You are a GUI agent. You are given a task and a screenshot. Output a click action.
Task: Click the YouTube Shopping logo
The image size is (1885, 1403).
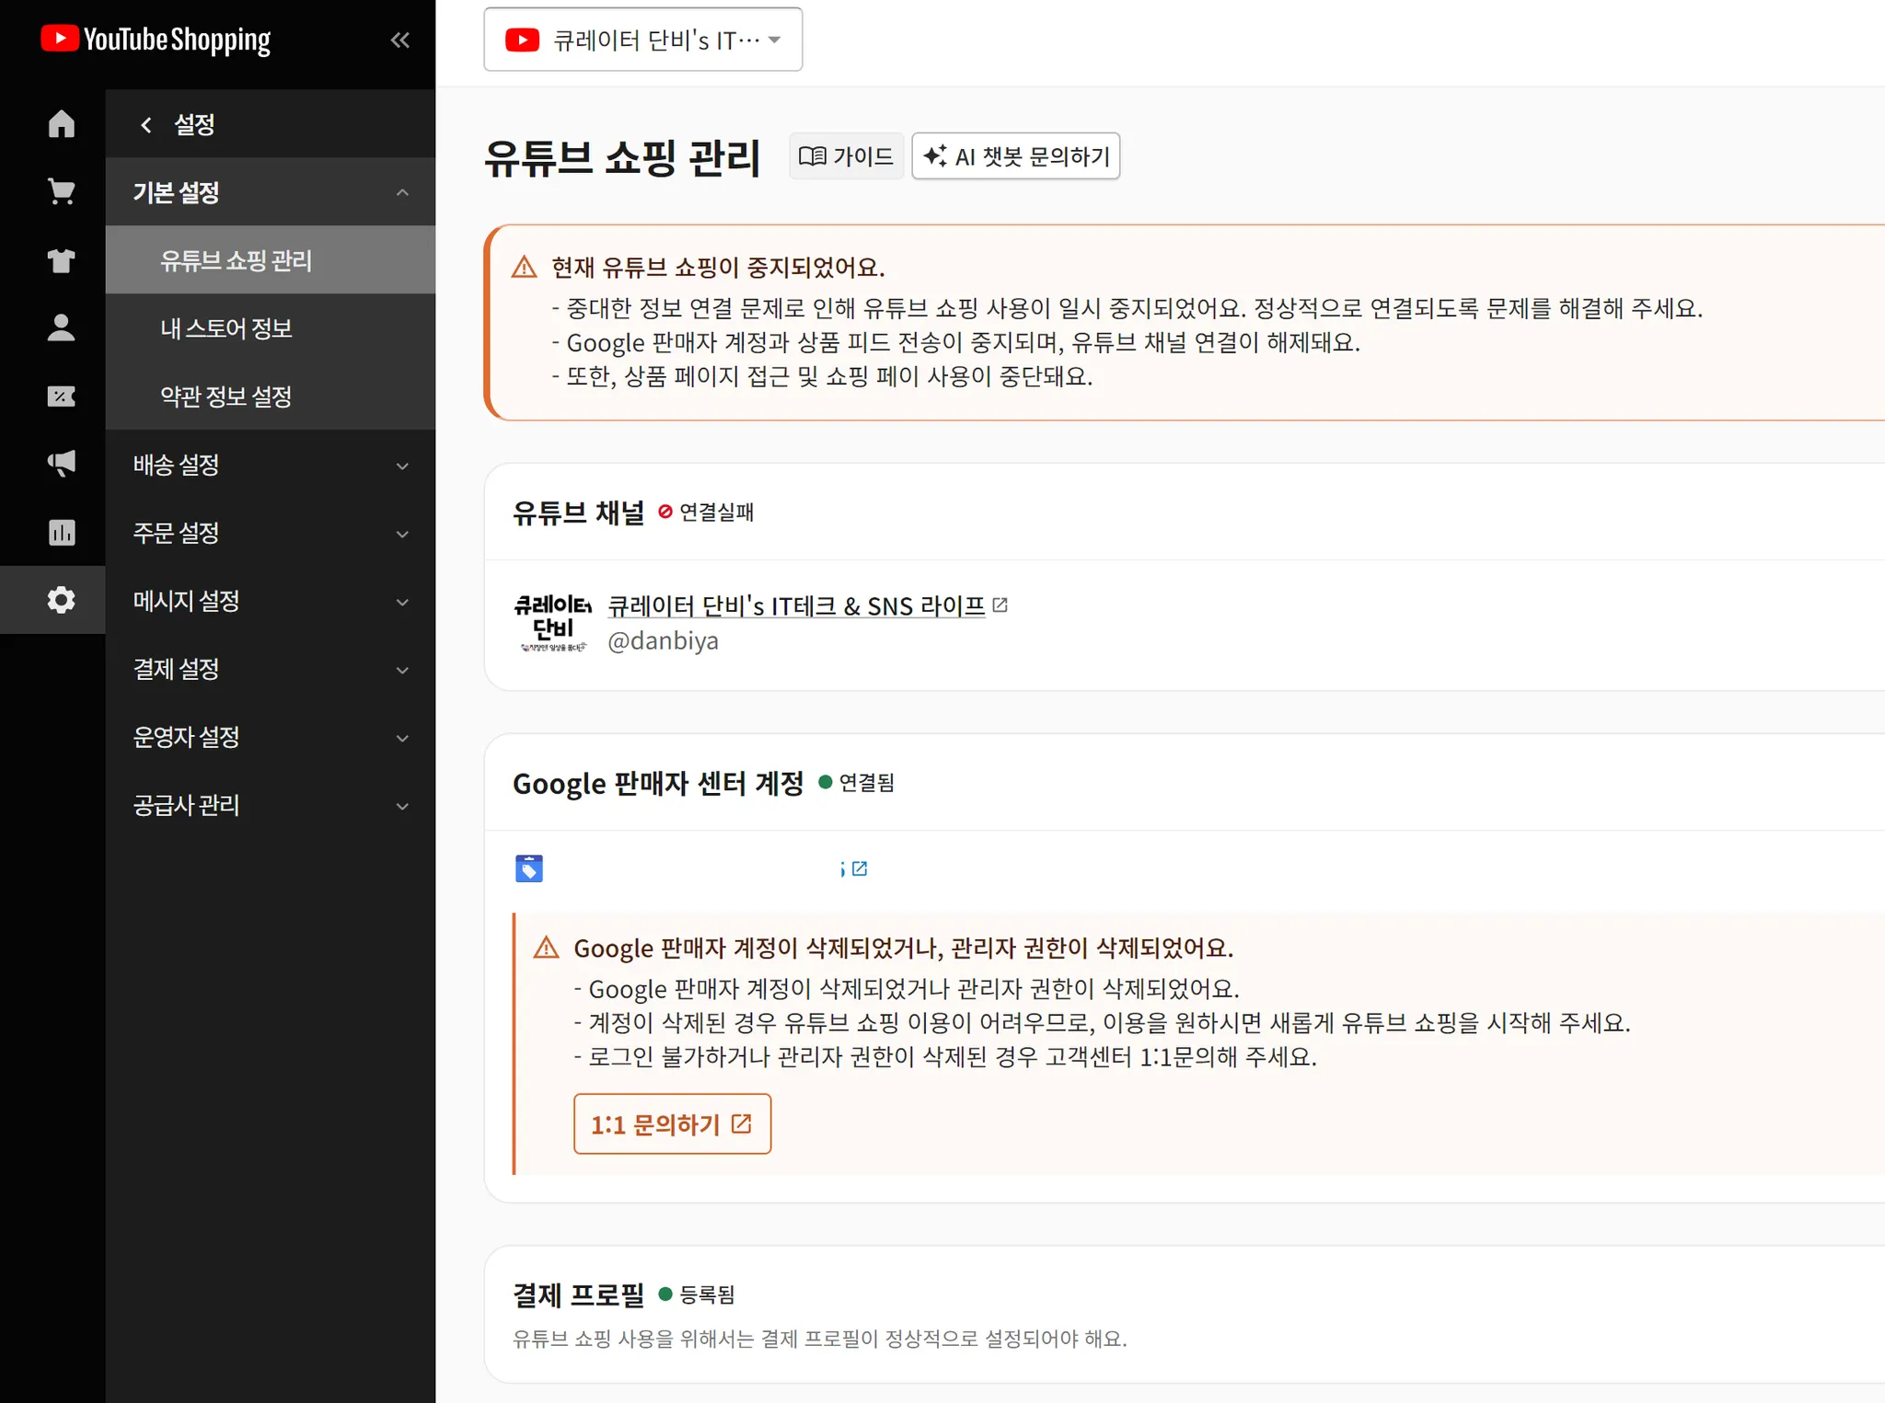tap(155, 39)
